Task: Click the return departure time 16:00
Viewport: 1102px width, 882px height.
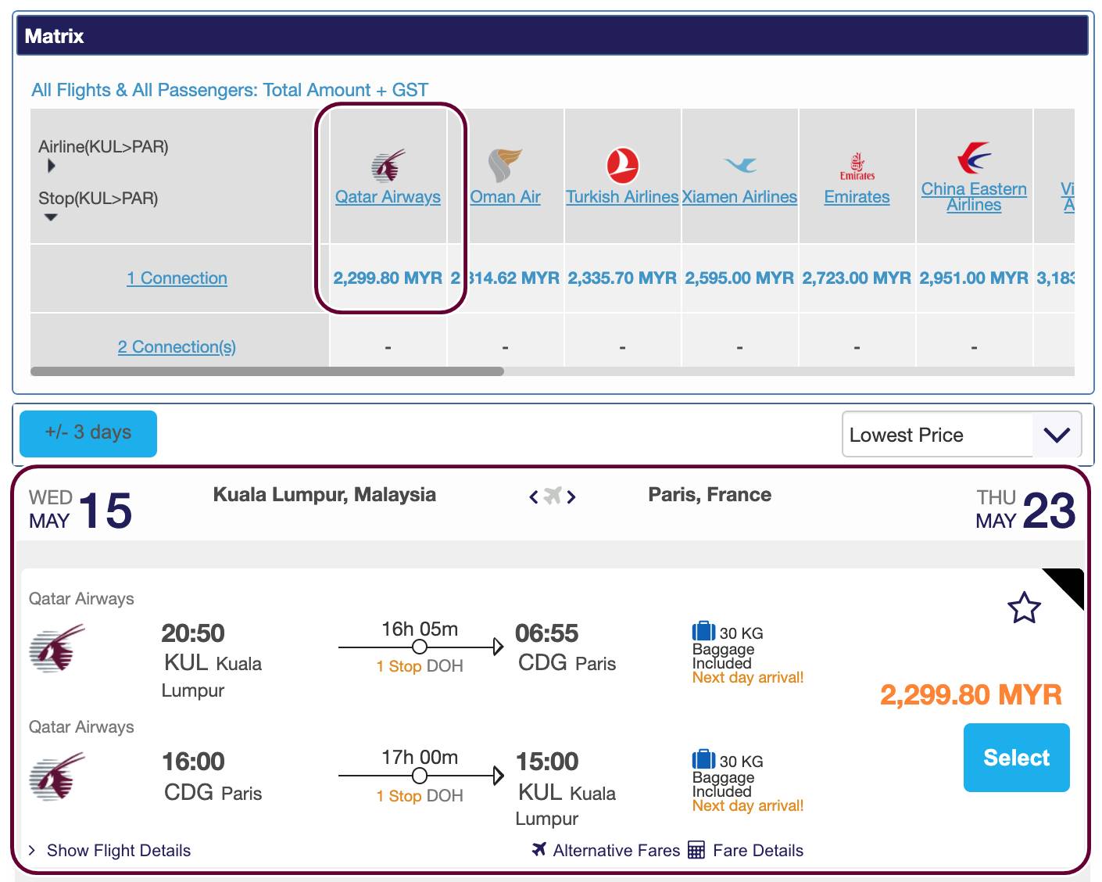Action: pyautogui.click(x=193, y=762)
